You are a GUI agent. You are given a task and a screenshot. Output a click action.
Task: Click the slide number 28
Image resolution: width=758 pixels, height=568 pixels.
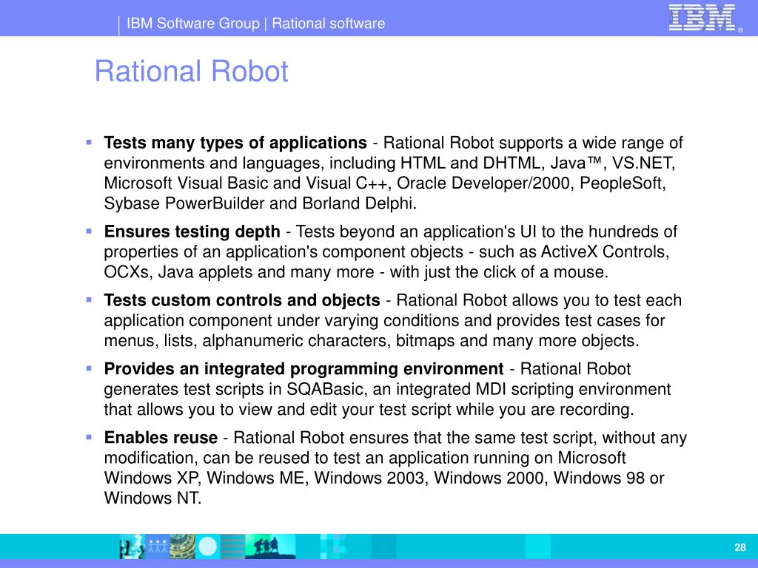(739, 547)
